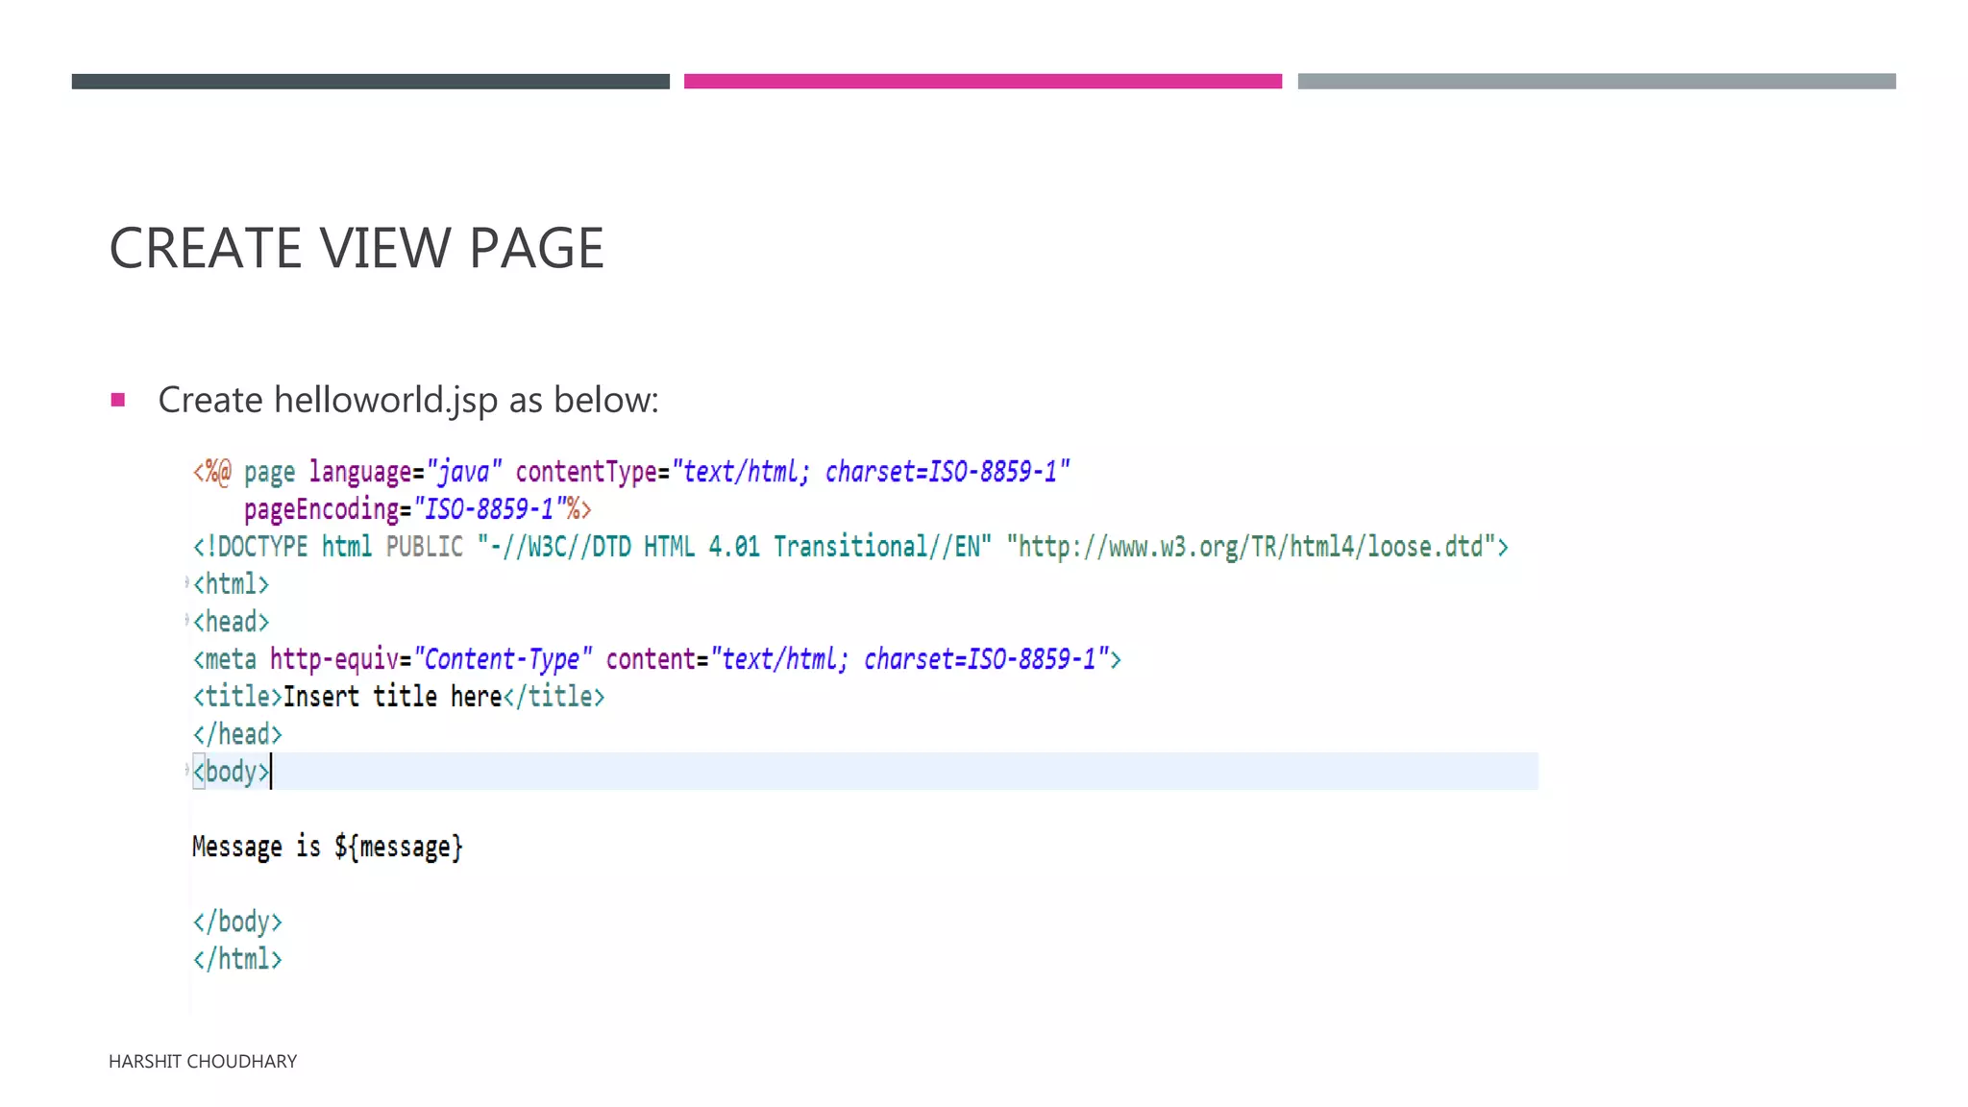The width and height of the screenshot is (1968, 1107).
Task: Collapse the <html> fold marker
Action: (x=187, y=582)
